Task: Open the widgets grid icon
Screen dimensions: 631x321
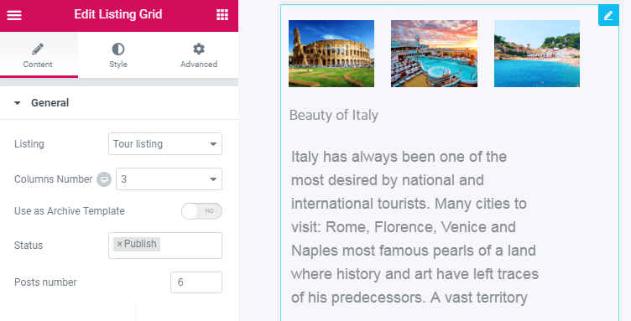Action: [x=222, y=15]
